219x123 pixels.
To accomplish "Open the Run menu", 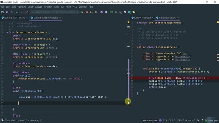I will tap(62, 7).
